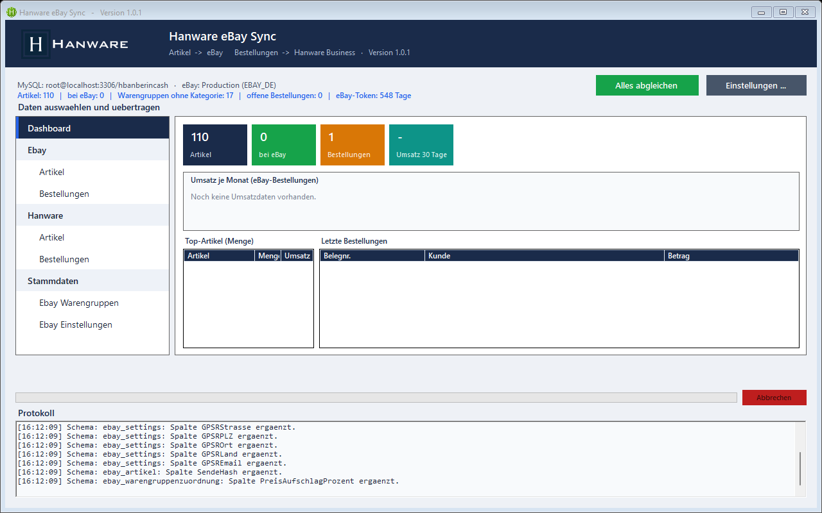Screen dimensions: 822x513
Task: Click log line 'Spalte SendeHash ergaenzt'
Action: click(150, 472)
